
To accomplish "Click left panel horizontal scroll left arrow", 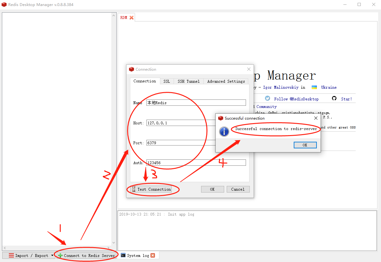I will (x=5, y=248).
